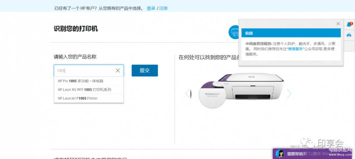Choose HP LaserJet P1005 Printer suggestion
This screenshot has width=355, height=159.
[x=89, y=98]
